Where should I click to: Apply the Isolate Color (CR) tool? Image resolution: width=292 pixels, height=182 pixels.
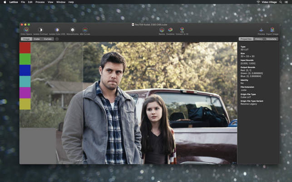pyautogui.click(x=57, y=30)
